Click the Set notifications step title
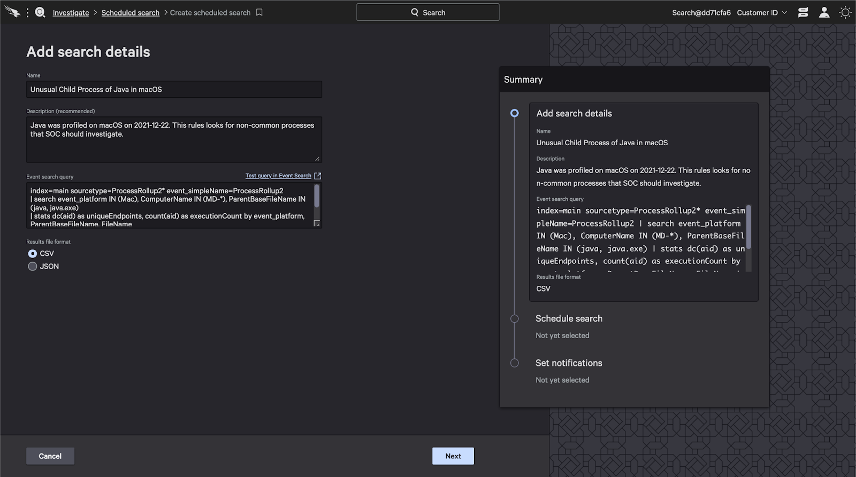 coord(568,363)
